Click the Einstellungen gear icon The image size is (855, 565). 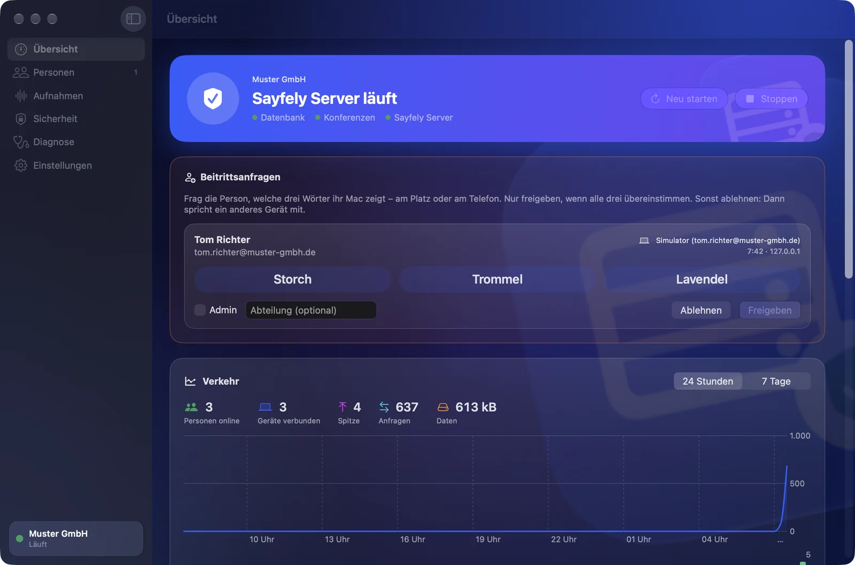point(21,166)
